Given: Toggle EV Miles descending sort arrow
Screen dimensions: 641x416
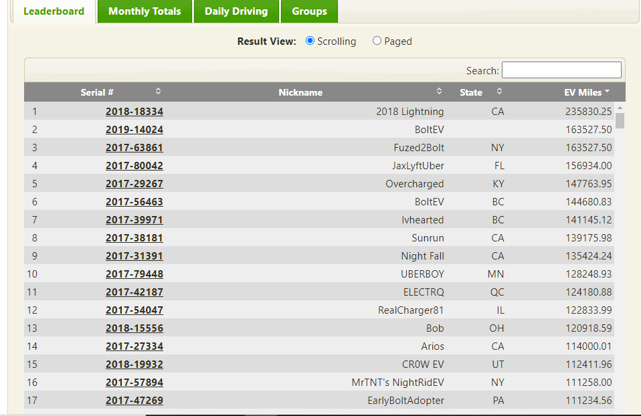Looking at the screenshot, I should [607, 92].
